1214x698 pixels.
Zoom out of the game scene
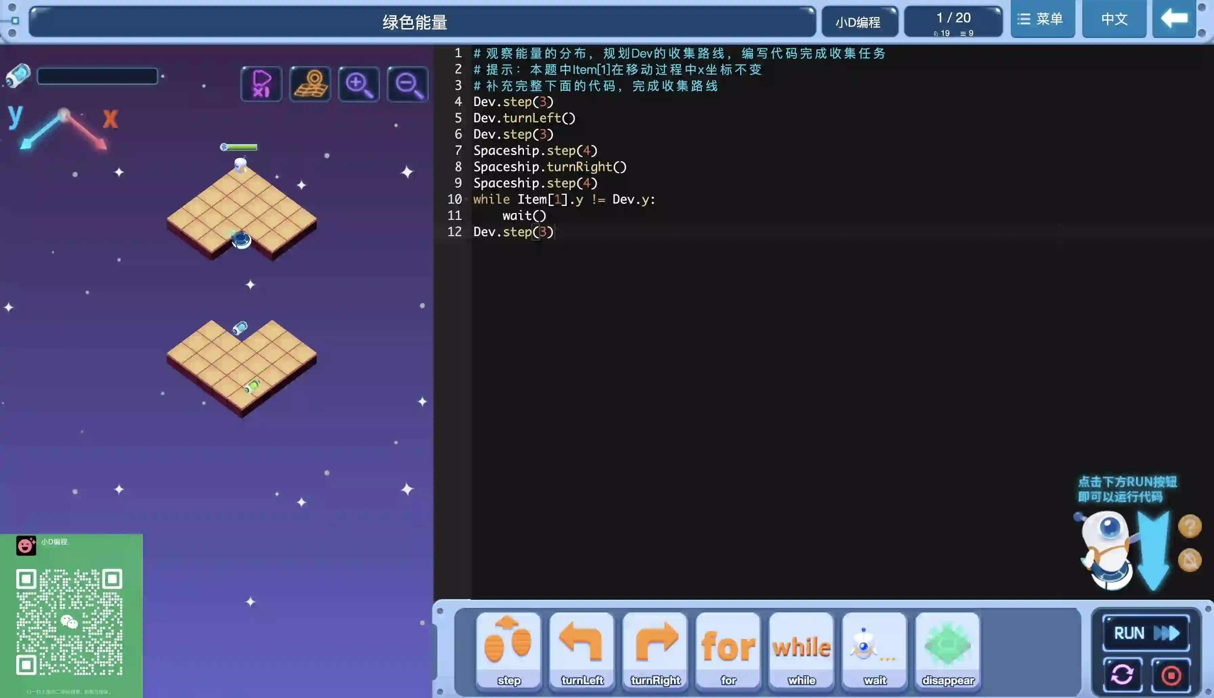coord(408,84)
